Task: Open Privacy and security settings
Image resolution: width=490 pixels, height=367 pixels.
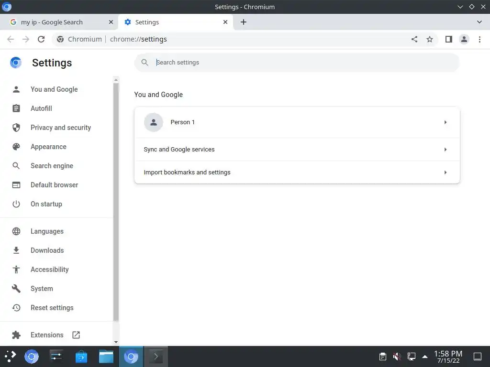Action: (61, 128)
